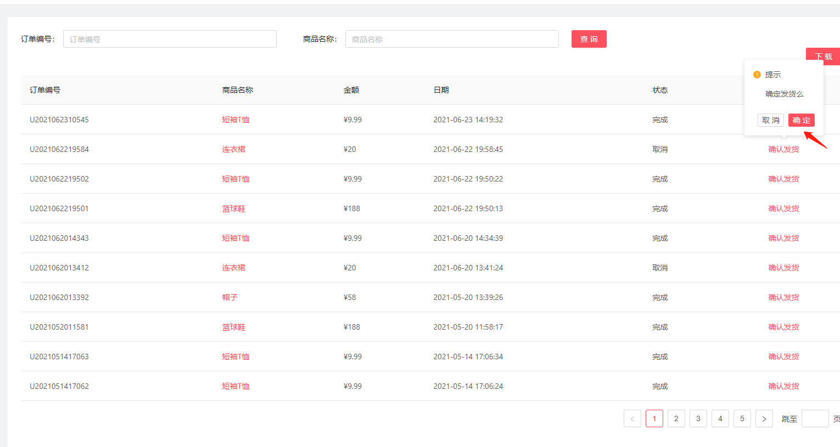840x447 pixels.
Task: Click 确认发货 for order U2021052011581
Action: coord(783,327)
